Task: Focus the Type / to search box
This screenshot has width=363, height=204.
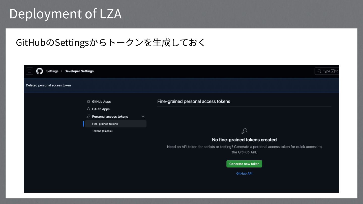Action: coord(327,71)
